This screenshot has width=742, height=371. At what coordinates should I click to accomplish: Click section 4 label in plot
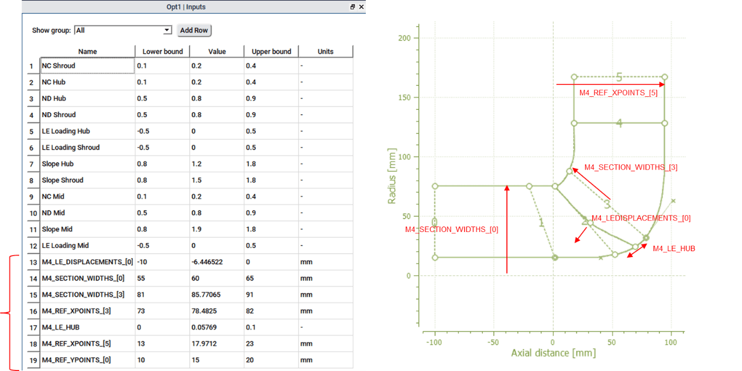tap(619, 124)
